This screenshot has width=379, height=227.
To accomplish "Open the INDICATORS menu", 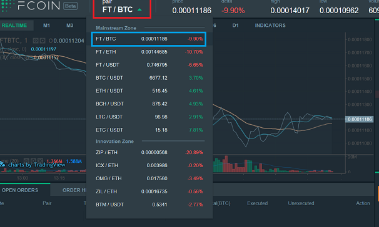I will (x=270, y=26).
